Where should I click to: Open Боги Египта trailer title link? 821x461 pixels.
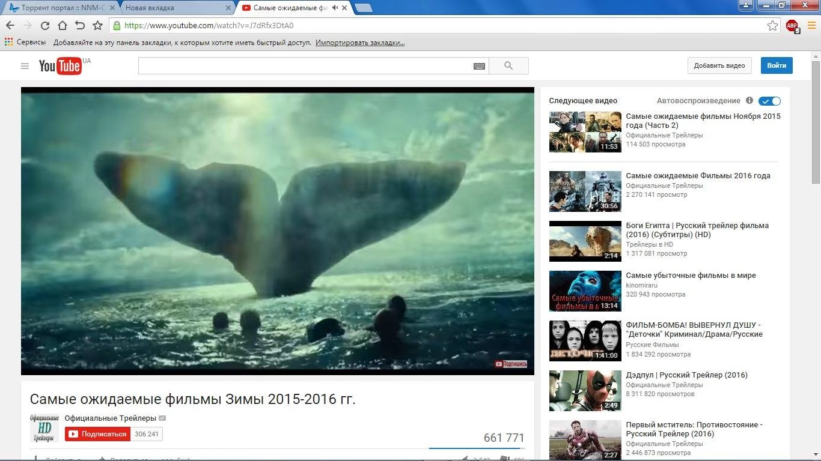697,230
